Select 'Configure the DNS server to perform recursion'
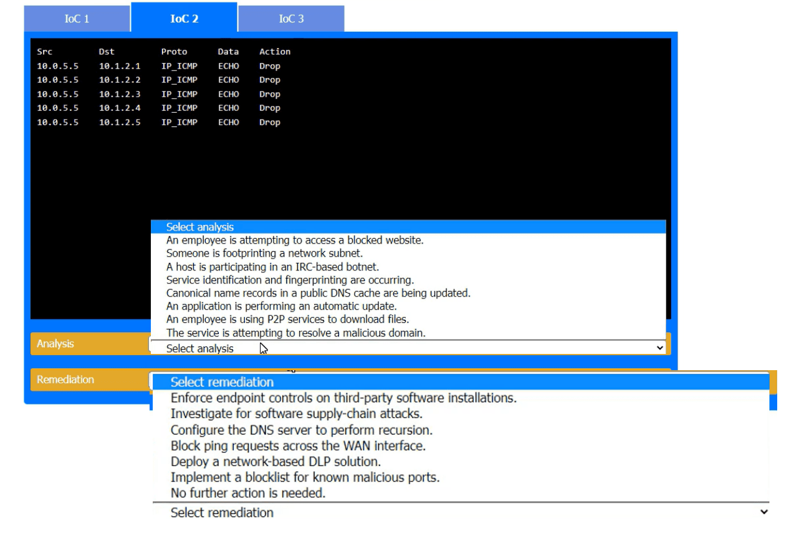Viewport: 804px width, 554px height. click(x=301, y=430)
